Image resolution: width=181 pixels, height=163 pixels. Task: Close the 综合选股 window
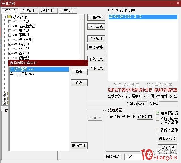pos(178,3)
